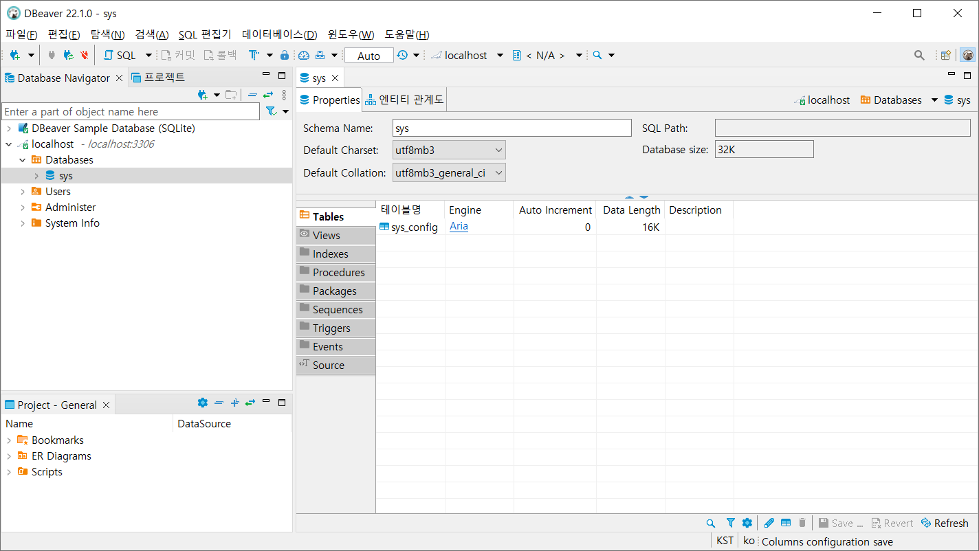Expand DBeaver Sample Database (SQLite) node
979x551 pixels.
[9, 128]
